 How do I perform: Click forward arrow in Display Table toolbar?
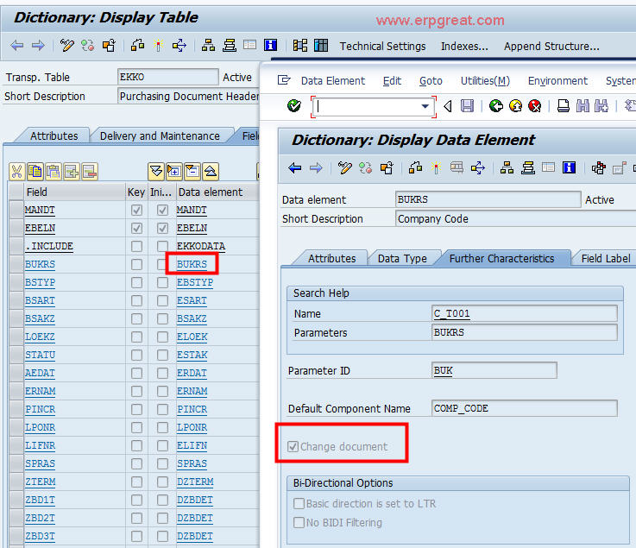[x=38, y=46]
